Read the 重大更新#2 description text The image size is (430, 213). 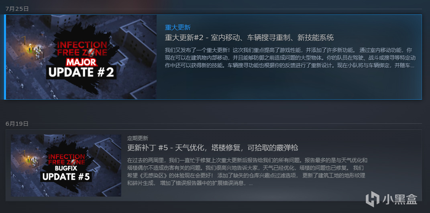(x=290, y=58)
